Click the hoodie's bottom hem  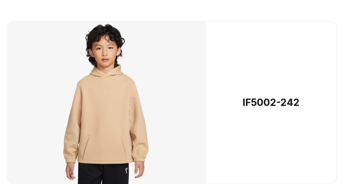click(x=105, y=161)
